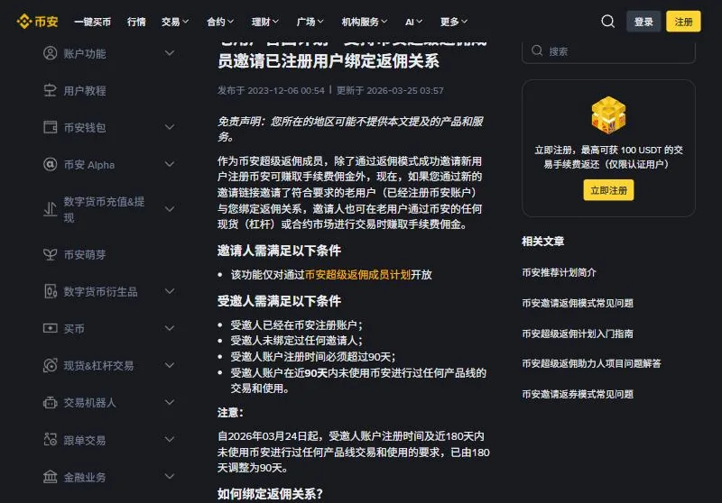Click the 用户教程 signpost icon
This screenshot has width=722, height=503.
[51, 90]
